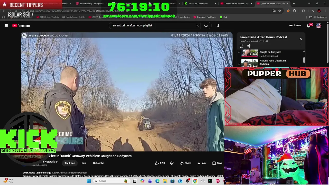Save video to a playlist
This screenshot has width=329, height=185.
coord(217,163)
